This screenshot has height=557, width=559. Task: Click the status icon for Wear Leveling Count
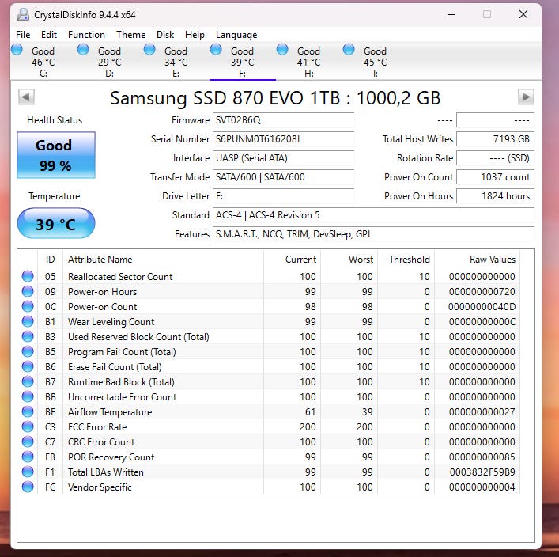pyautogui.click(x=28, y=321)
